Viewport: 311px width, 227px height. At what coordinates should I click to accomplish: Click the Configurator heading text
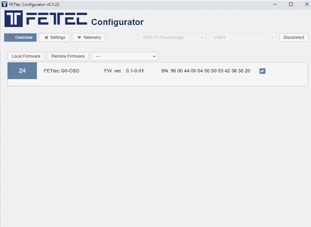pyautogui.click(x=118, y=22)
